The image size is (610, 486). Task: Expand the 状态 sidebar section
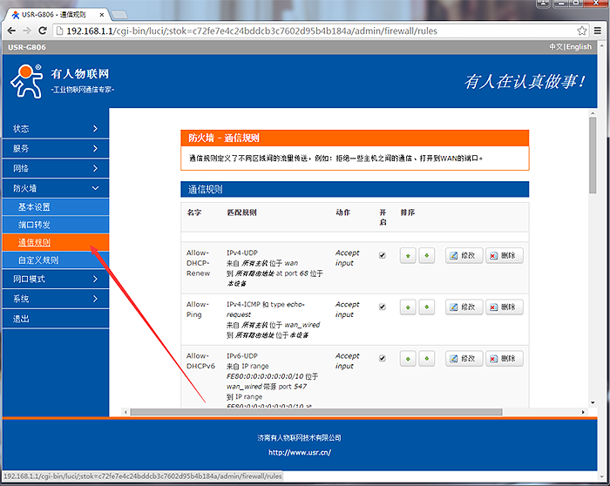(x=54, y=129)
